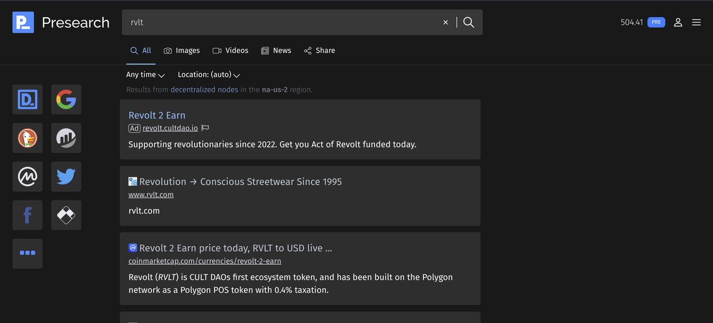Click the na-us-2 region text
Screen dimensions: 713x323
pyautogui.click(x=275, y=90)
